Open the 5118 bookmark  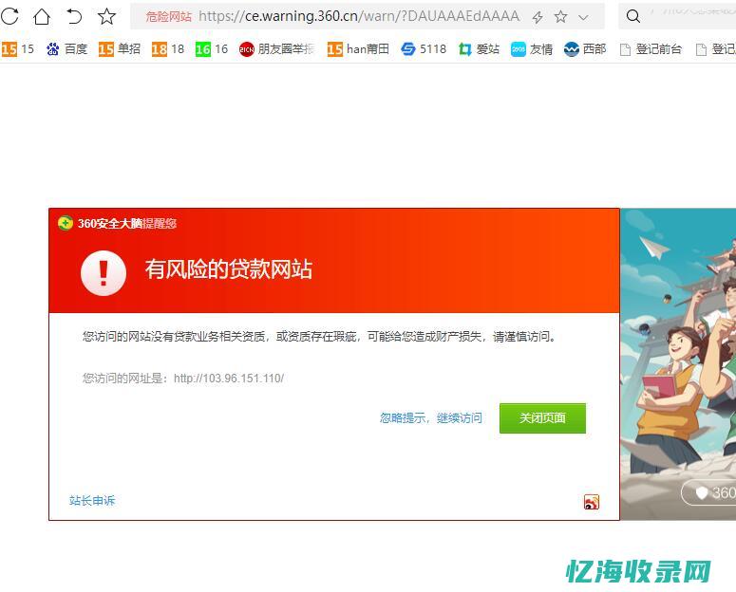[424, 48]
